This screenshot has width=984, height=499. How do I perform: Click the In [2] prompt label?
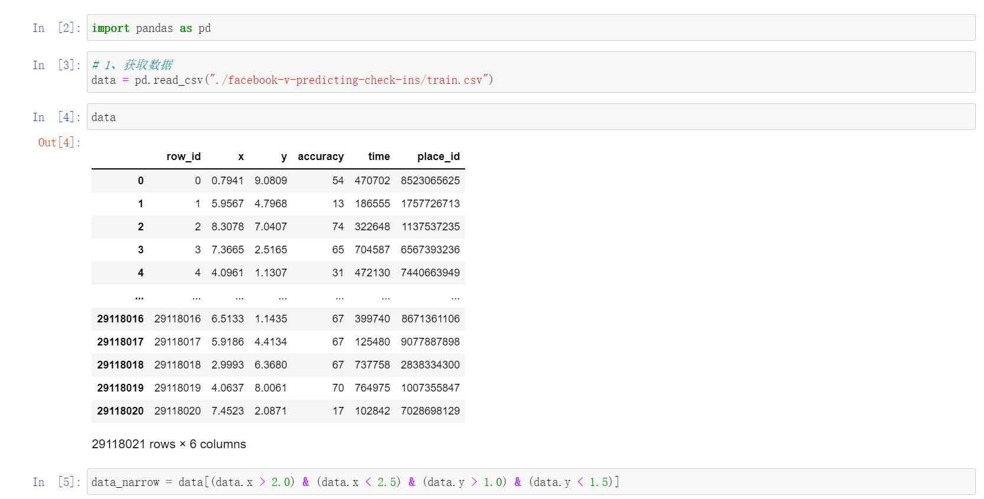tap(57, 28)
